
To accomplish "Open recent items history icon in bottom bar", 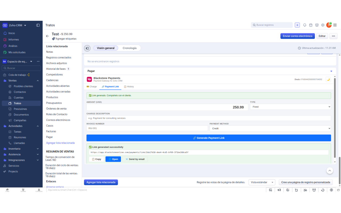I will tap(323, 190).
